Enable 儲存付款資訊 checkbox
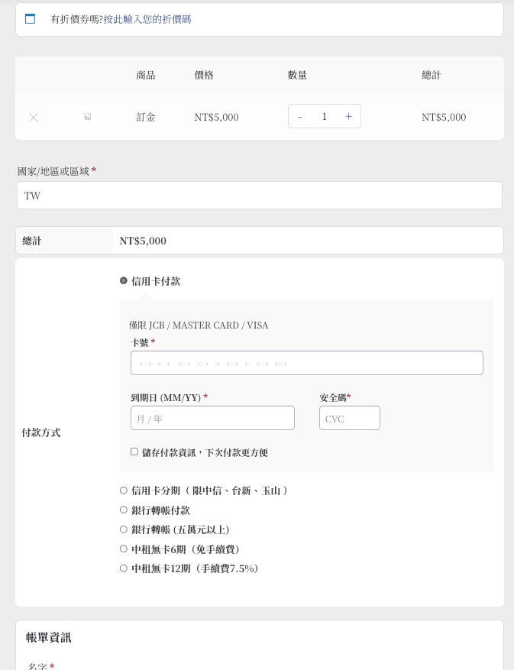This screenshot has width=514, height=670. tap(134, 452)
